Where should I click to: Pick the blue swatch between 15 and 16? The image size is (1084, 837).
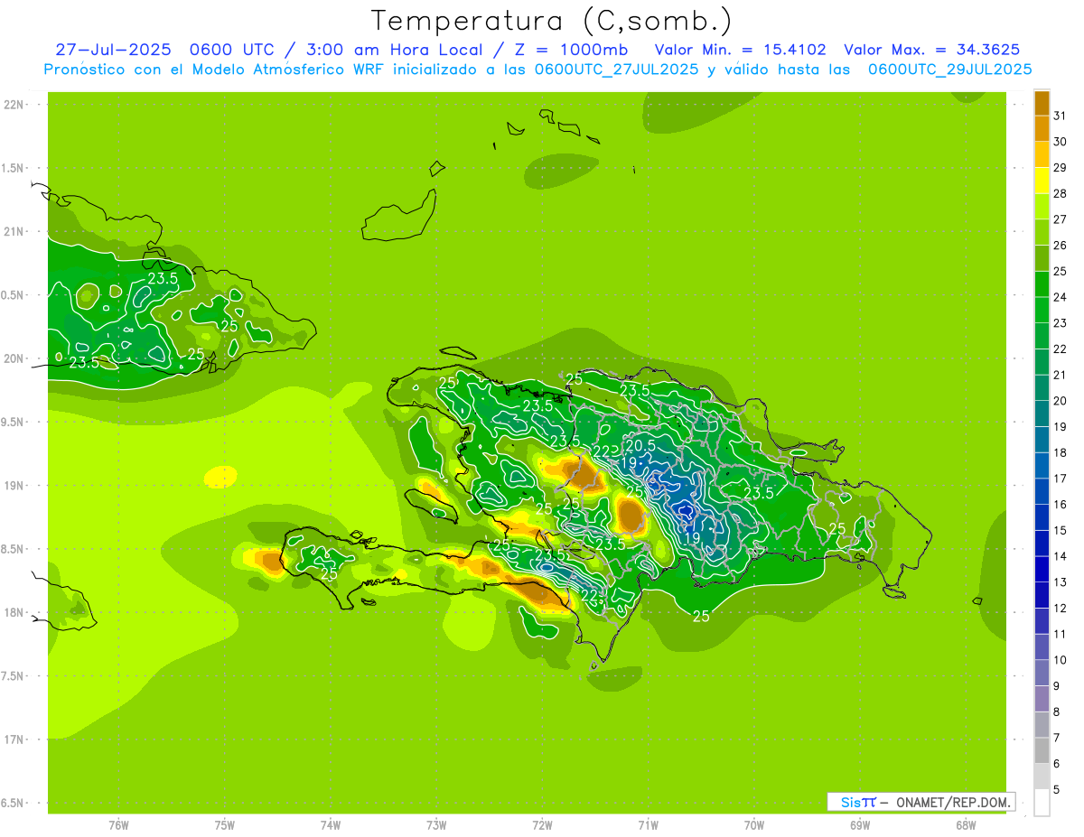point(1042,517)
